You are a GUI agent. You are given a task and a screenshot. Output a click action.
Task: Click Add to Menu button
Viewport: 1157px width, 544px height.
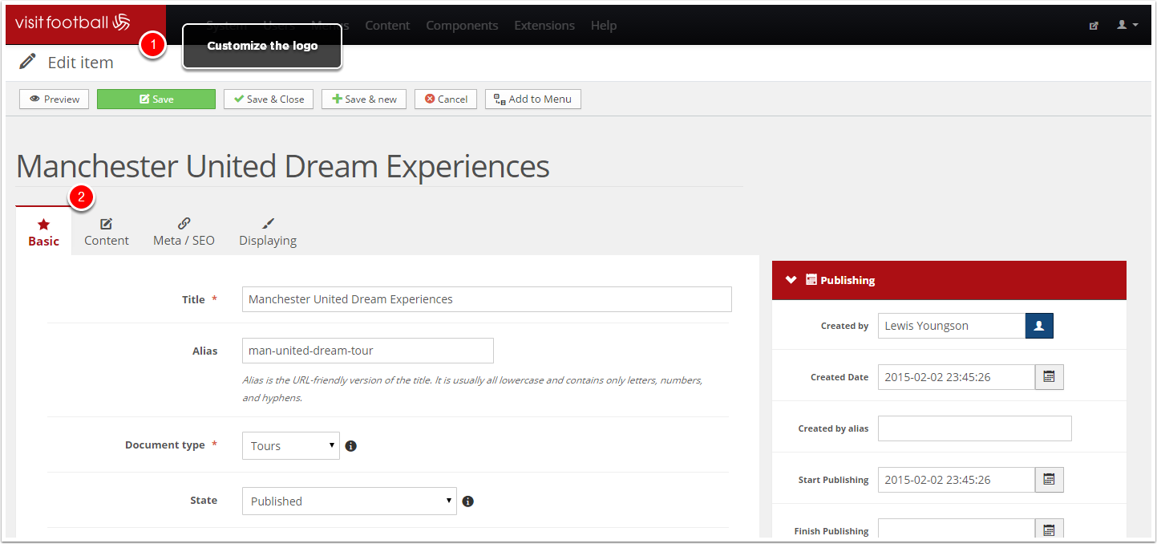click(x=533, y=99)
